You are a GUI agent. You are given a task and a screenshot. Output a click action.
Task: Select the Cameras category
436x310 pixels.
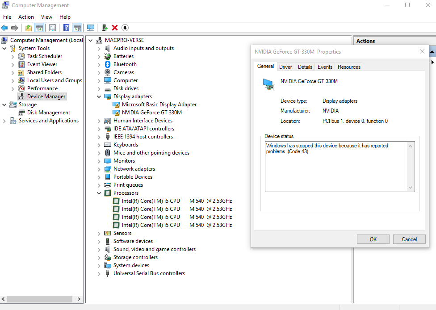(x=123, y=72)
